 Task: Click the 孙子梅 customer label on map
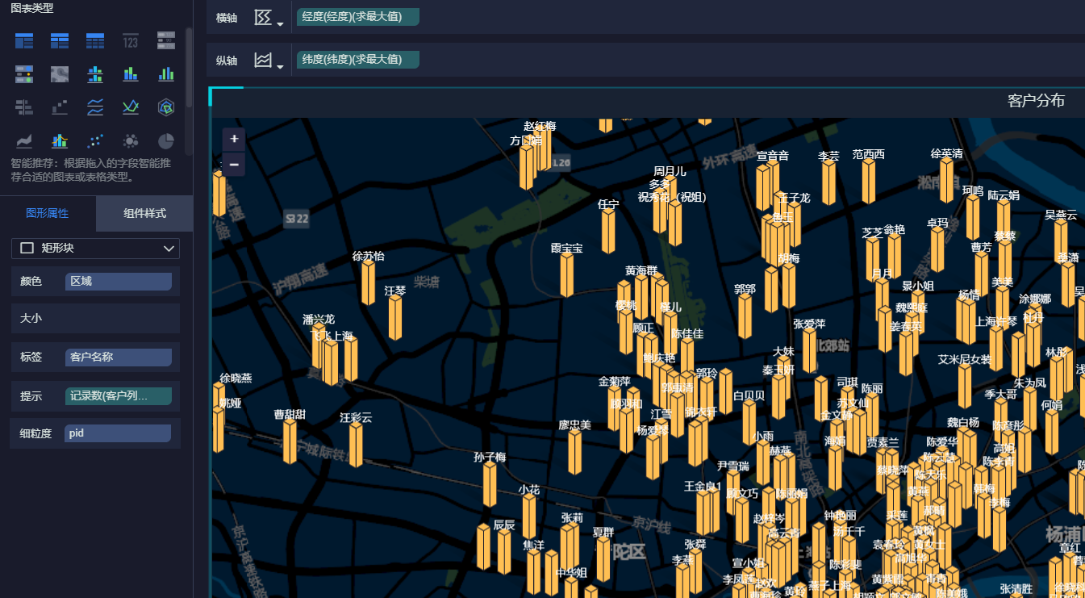[490, 457]
